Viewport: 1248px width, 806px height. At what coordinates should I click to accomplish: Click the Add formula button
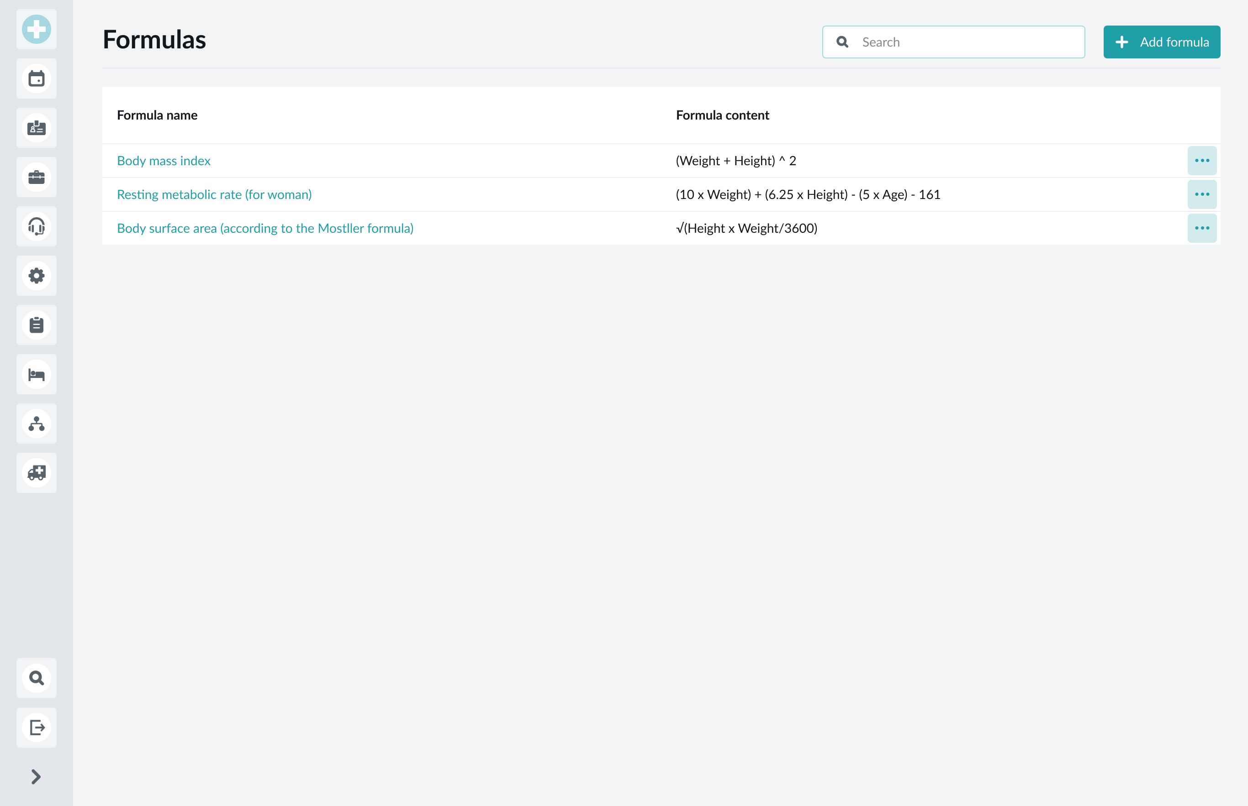pyautogui.click(x=1161, y=42)
